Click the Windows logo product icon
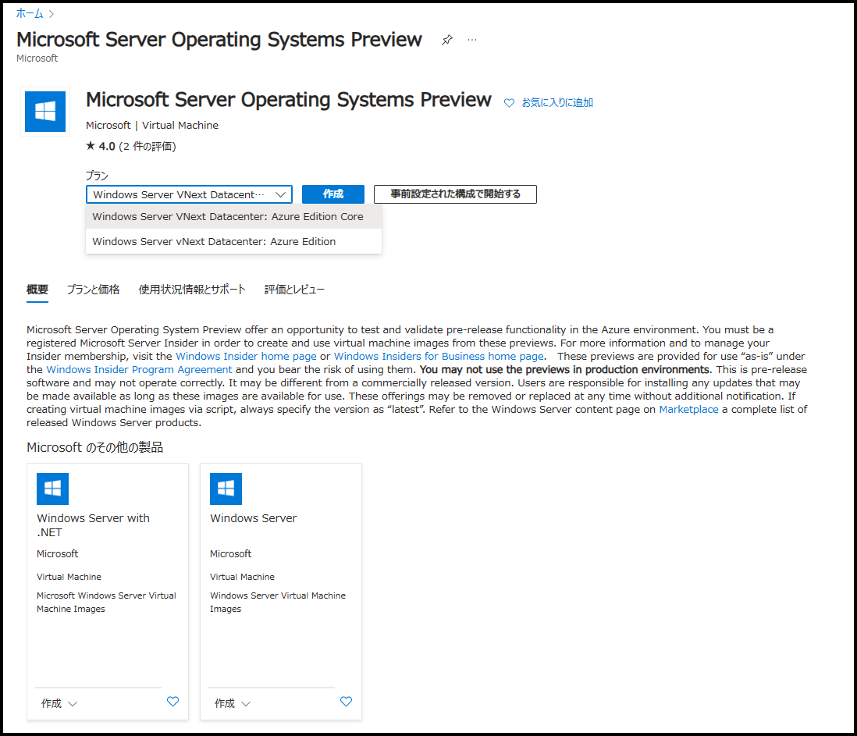This screenshot has width=857, height=736. coord(45,112)
